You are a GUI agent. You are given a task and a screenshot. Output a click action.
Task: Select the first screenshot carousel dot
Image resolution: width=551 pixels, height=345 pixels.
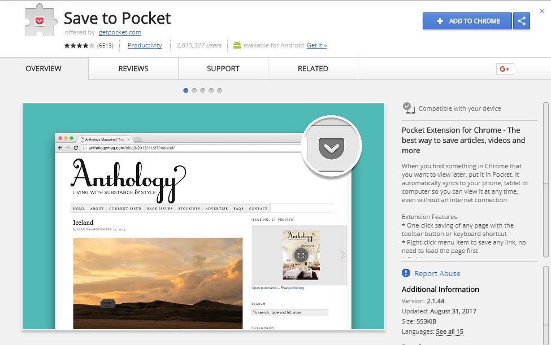(x=185, y=90)
